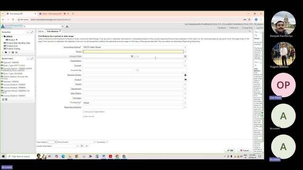Expand the Period dropdown
Screen dimensions: 303x170
tap(185, 51)
